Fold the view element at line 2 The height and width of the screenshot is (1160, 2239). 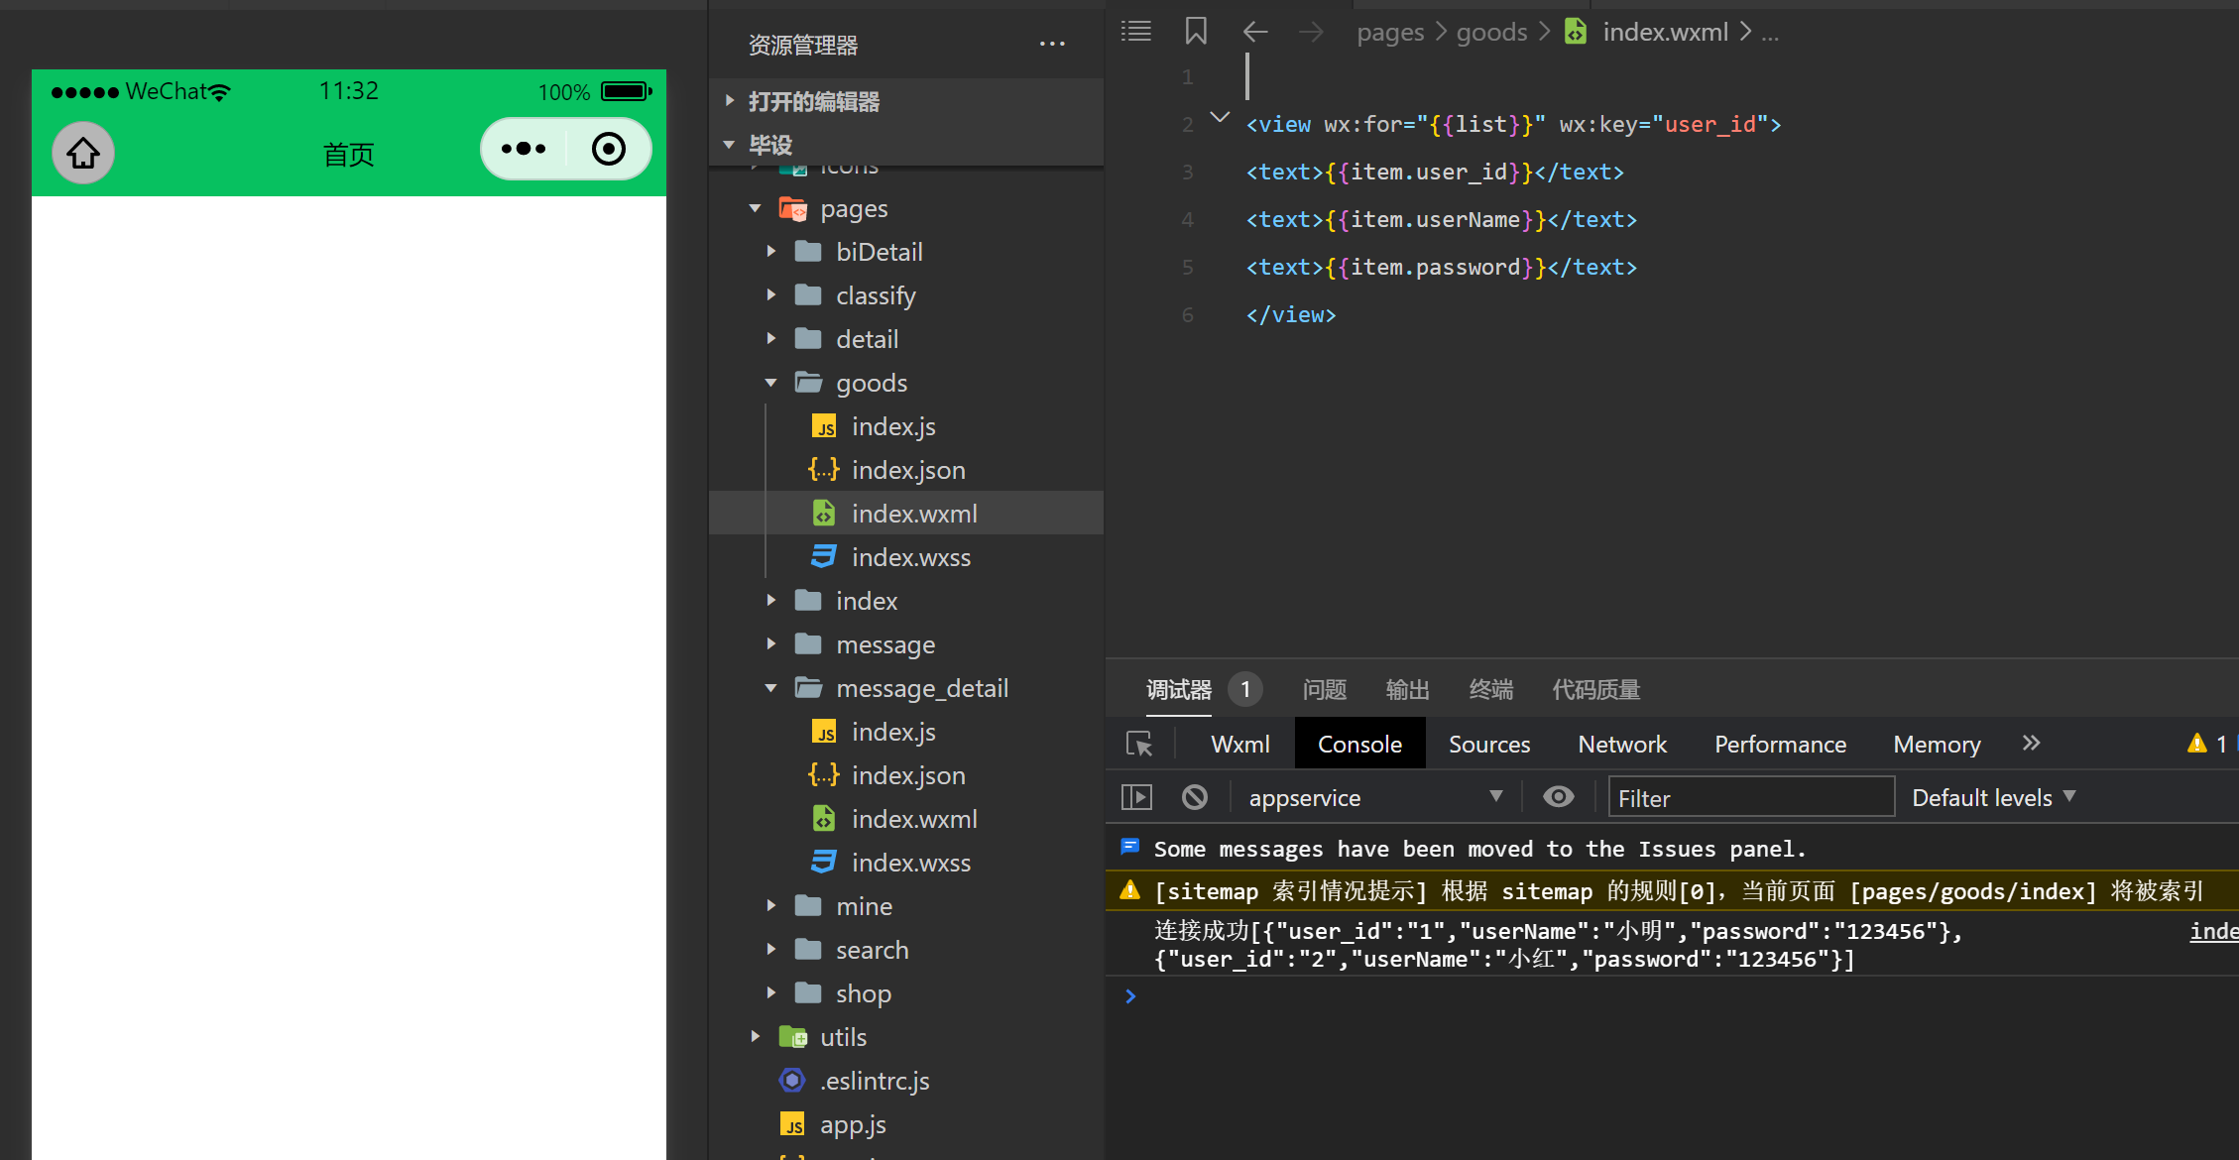tap(1220, 119)
